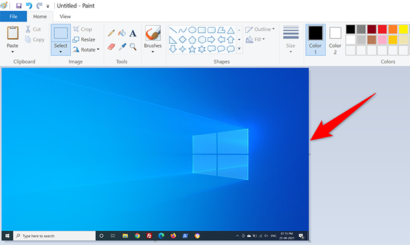
Task: Pick the red color swatch
Action: tap(382, 29)
